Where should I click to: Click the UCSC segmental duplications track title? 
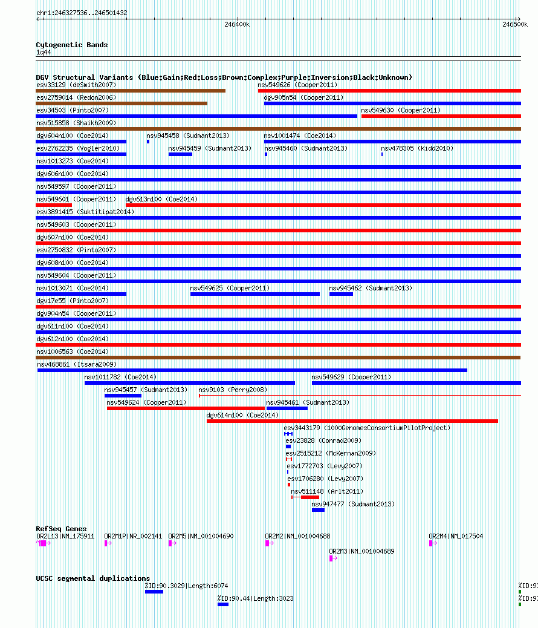(x=93, y=578)
